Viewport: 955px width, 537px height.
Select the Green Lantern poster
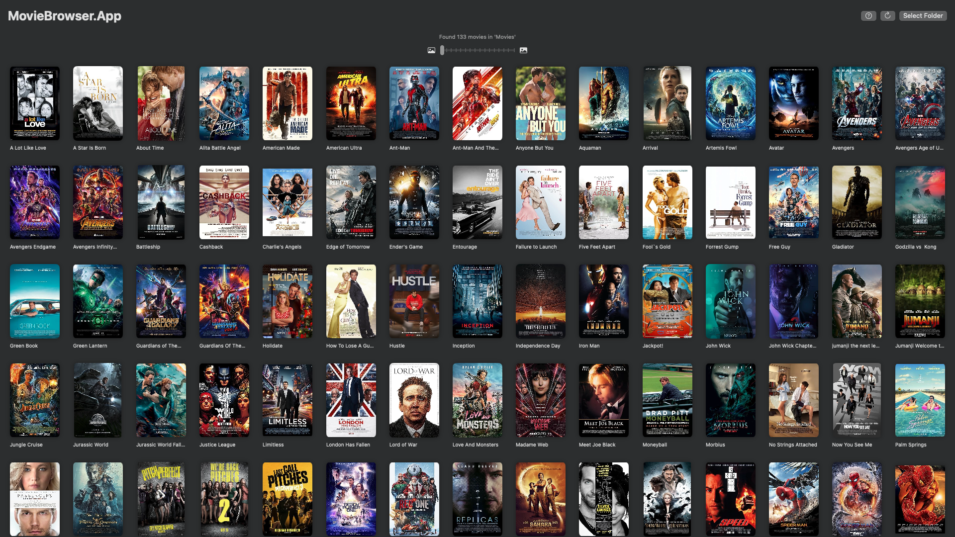coord(98,301)
